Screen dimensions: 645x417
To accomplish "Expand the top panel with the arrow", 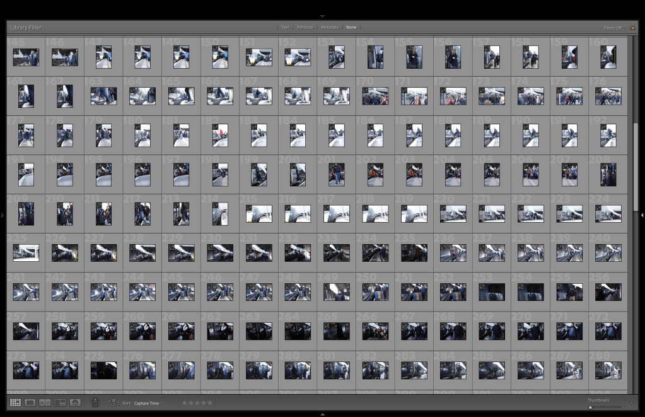I will [x=323, y=16].
